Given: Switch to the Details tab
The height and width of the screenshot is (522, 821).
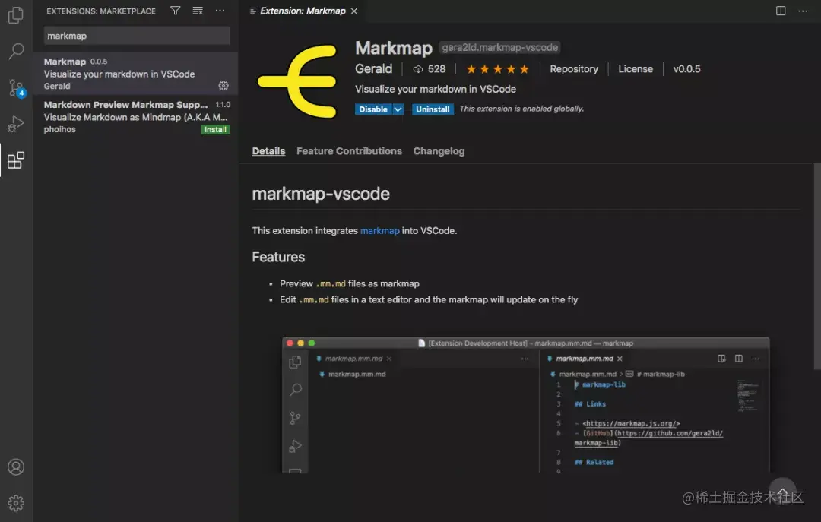Looking at the screenshot, I should [x=268, y=151].
